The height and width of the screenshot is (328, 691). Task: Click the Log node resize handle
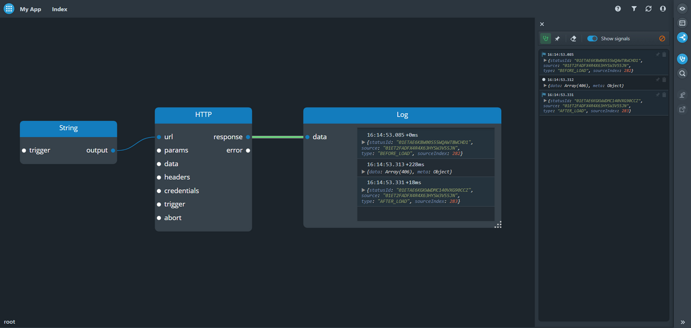coord(498,225)
